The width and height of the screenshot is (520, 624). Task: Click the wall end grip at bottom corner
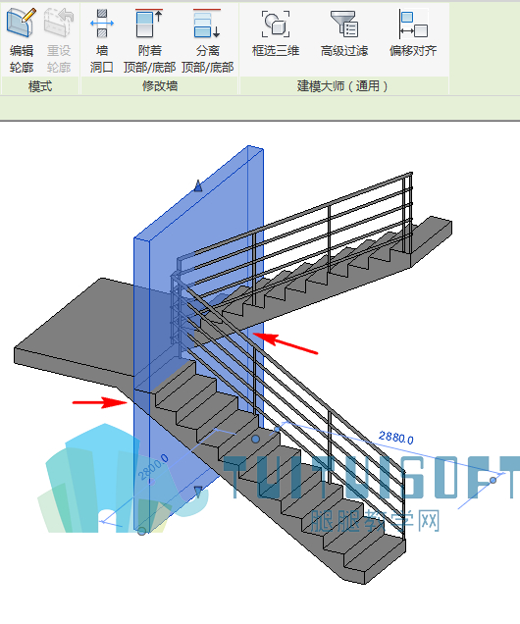(x=141, y=531)
